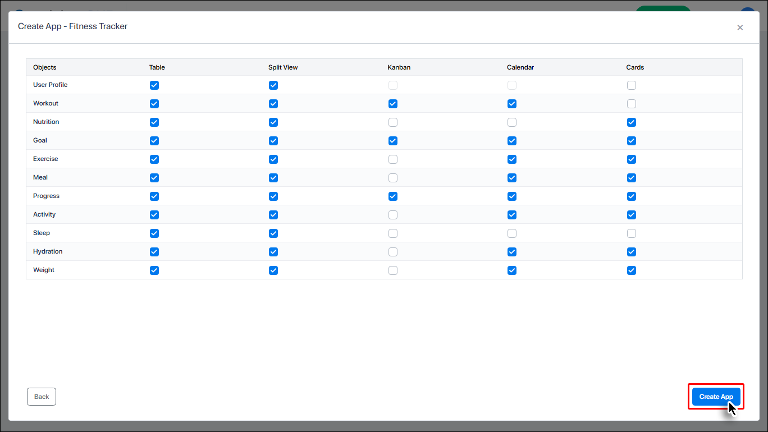This screenshot has width=768, height=432.
Task: Uncheck Cards for Weight
Action: pyautogui.click(x=632, y=270)
